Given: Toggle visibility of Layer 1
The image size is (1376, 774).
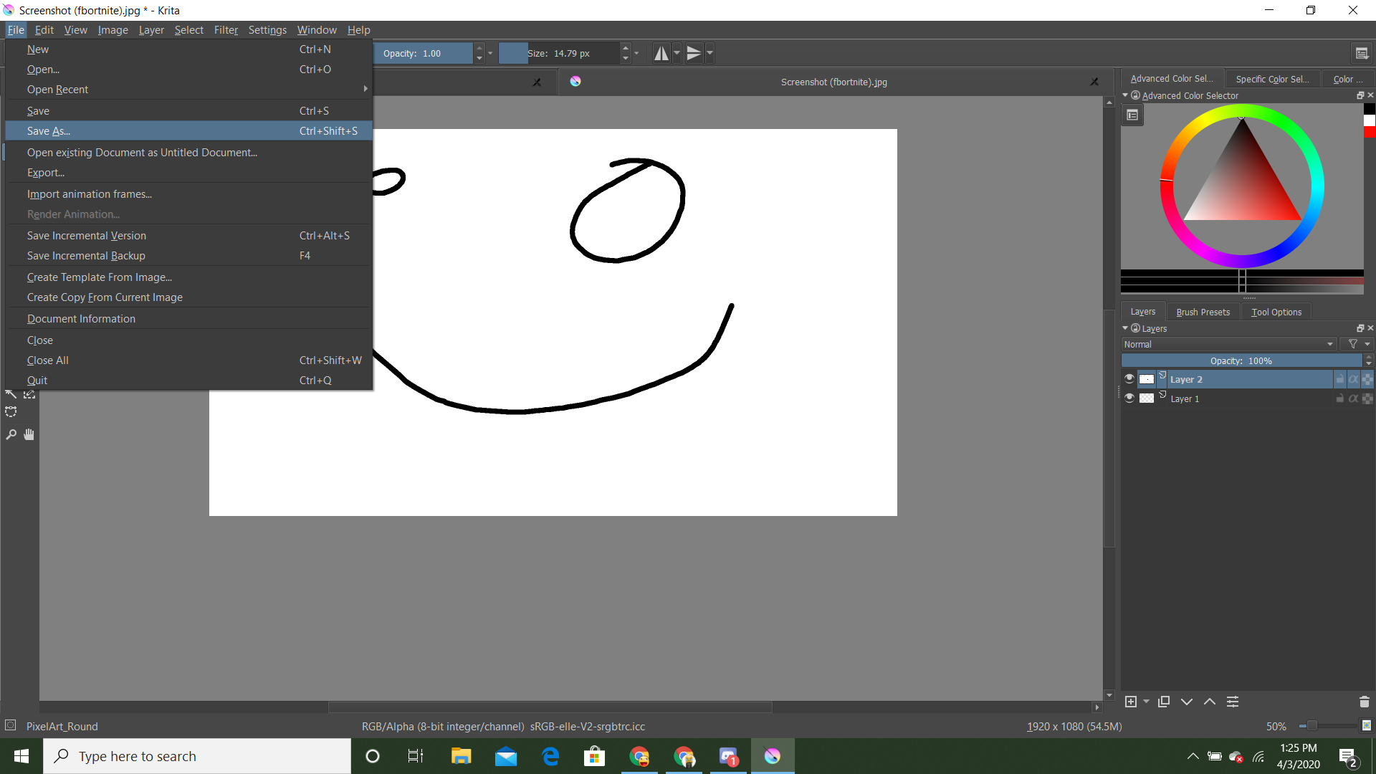Looking at the screenshot, I should coord(1129,398).
